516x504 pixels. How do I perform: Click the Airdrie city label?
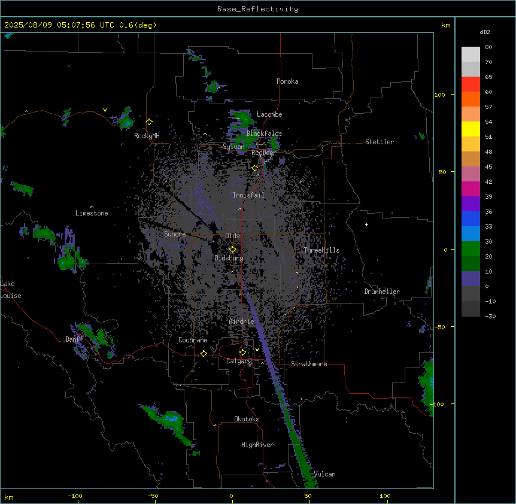point(242,321)
